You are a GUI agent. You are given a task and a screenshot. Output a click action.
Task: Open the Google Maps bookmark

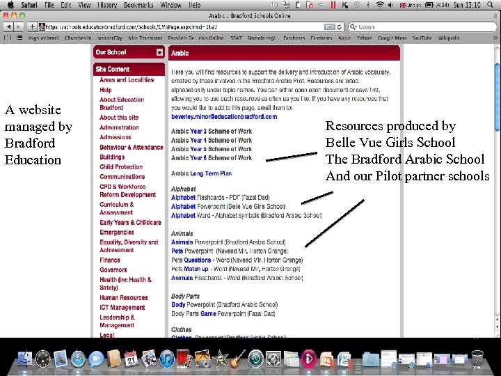pyautogui.click(x=392, y=38)
